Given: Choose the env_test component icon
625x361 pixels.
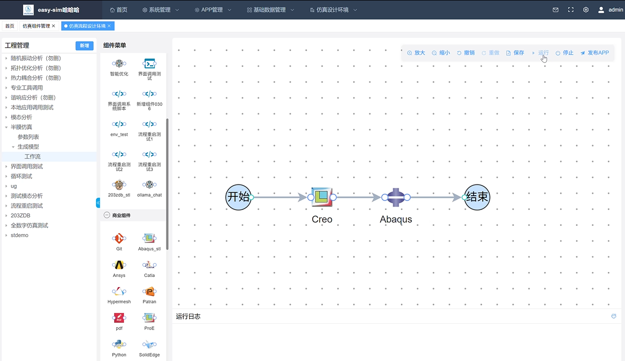Looking at the screenshot, I should click(x=119, y=124).
